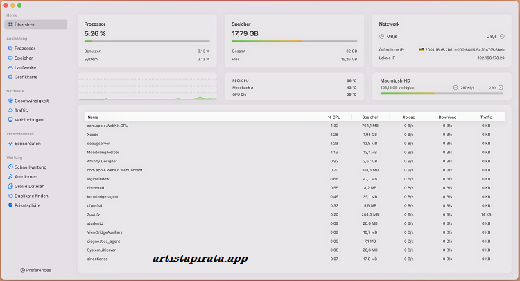Select the Affinity Designer row

coord(295,161)
